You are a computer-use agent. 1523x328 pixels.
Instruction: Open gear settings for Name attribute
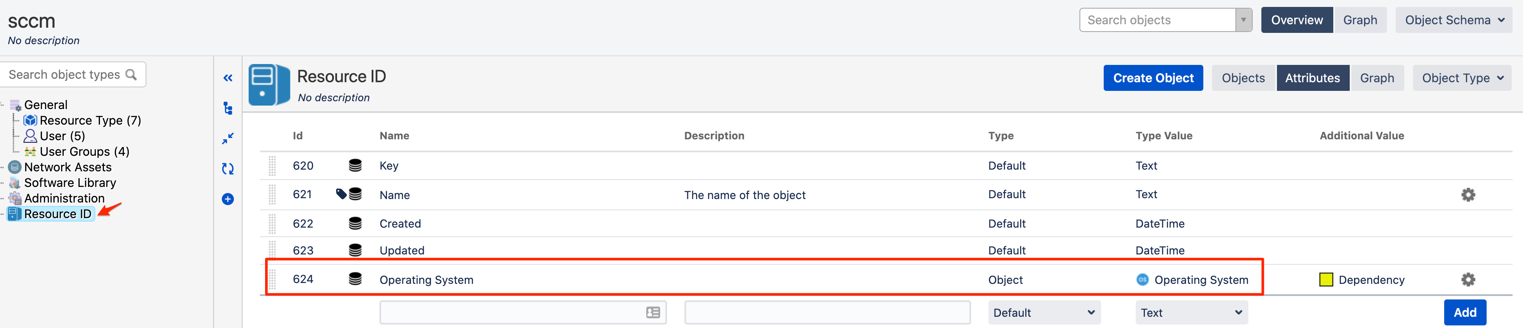tap(1468, 194)
